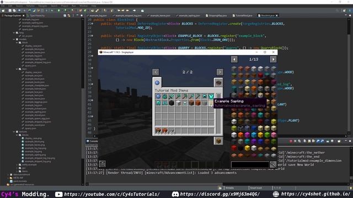353x198 pixels.
Task: Click the JEI previous page arrow next to 1/13
Action: click(234, 59)
